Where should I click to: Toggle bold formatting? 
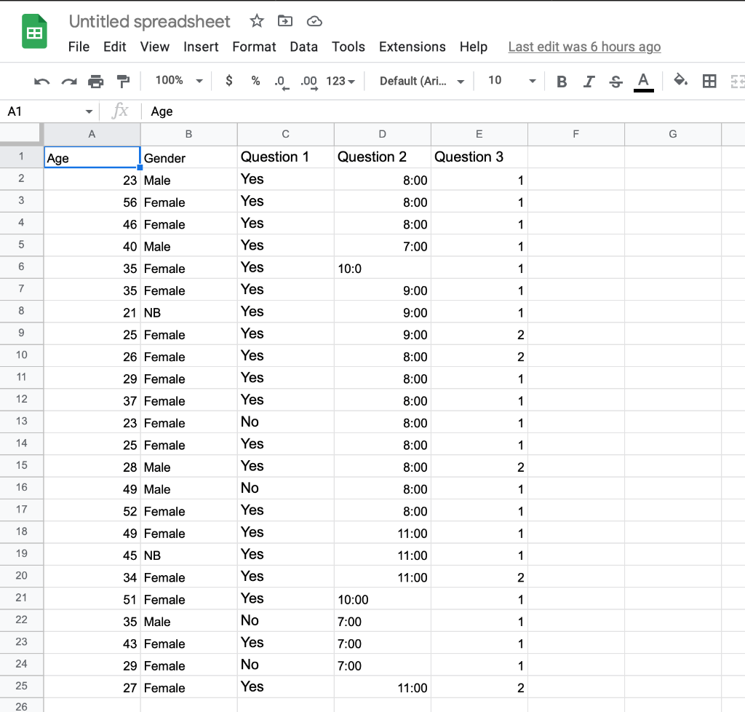pyautogui.click(x=562, y=82)
